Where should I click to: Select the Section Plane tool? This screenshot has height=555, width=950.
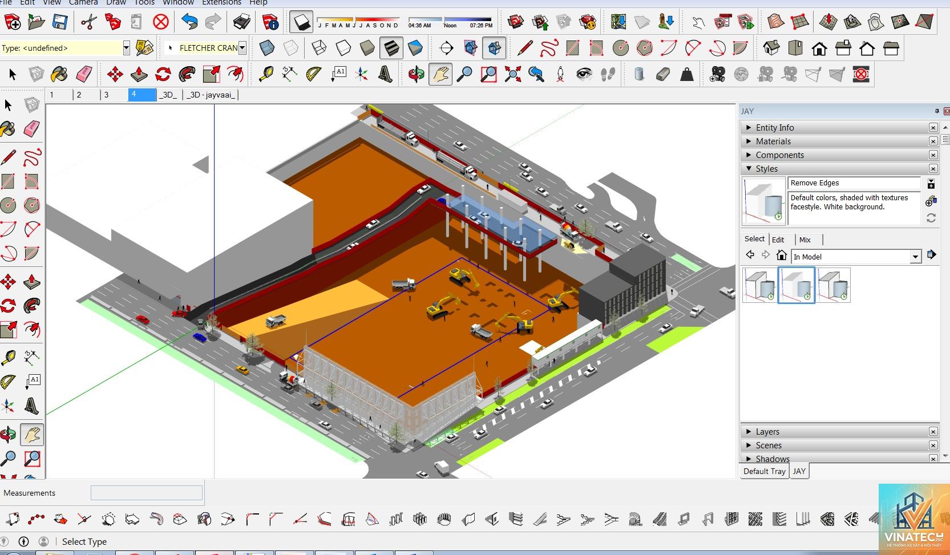point(446,48)
